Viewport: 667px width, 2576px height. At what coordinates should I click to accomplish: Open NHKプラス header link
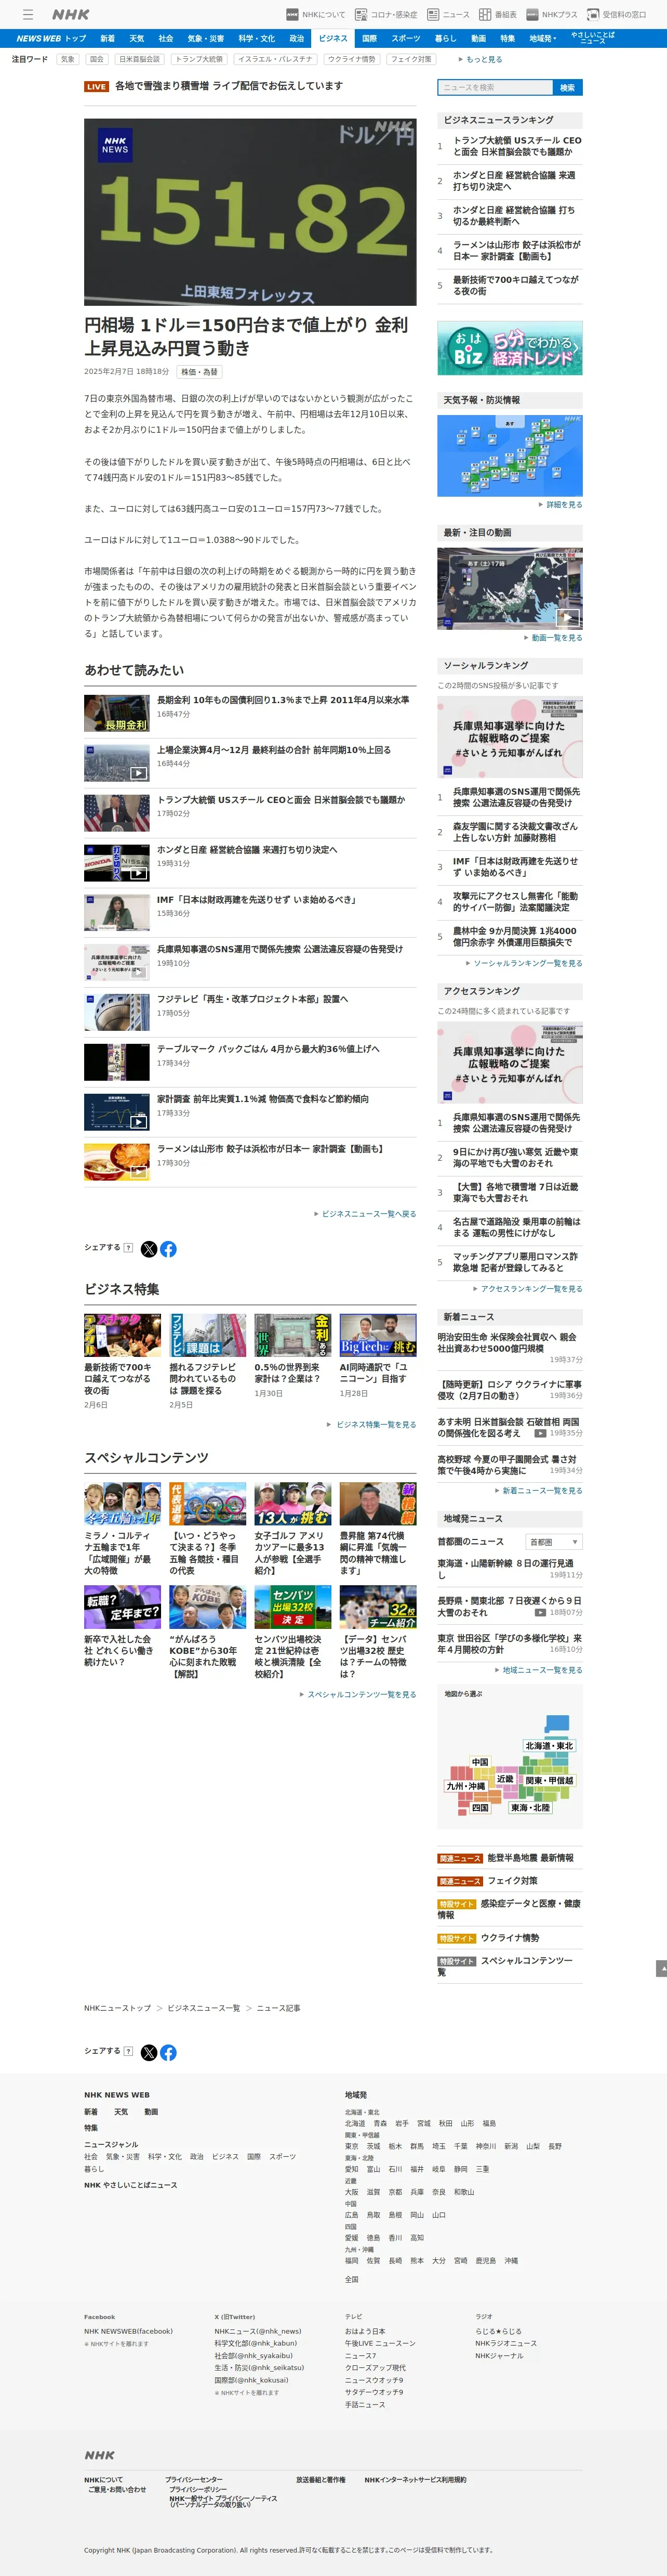pos(551,15)
